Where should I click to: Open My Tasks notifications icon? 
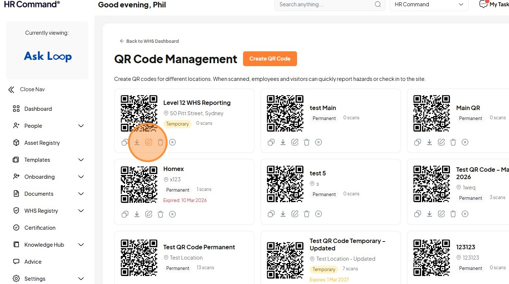[483, 4]
